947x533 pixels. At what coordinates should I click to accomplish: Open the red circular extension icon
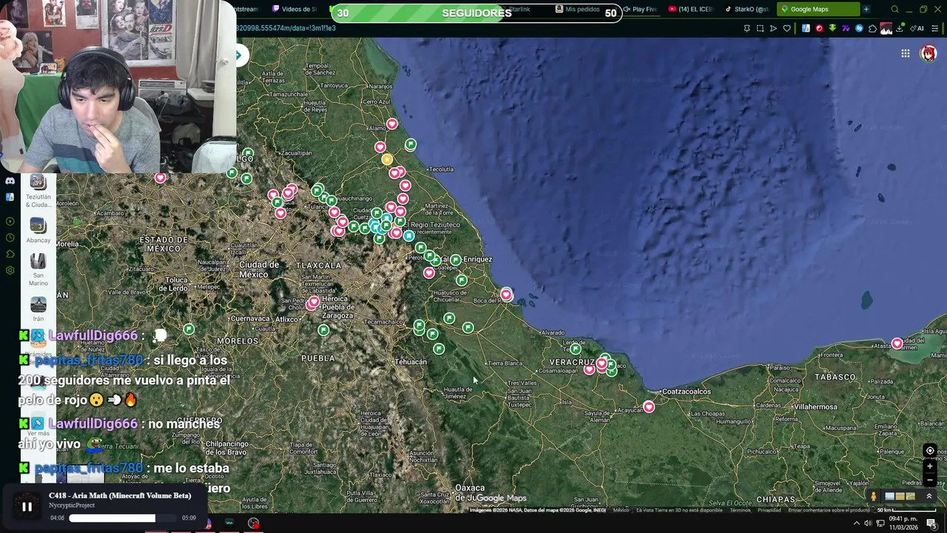pos(819,28)
